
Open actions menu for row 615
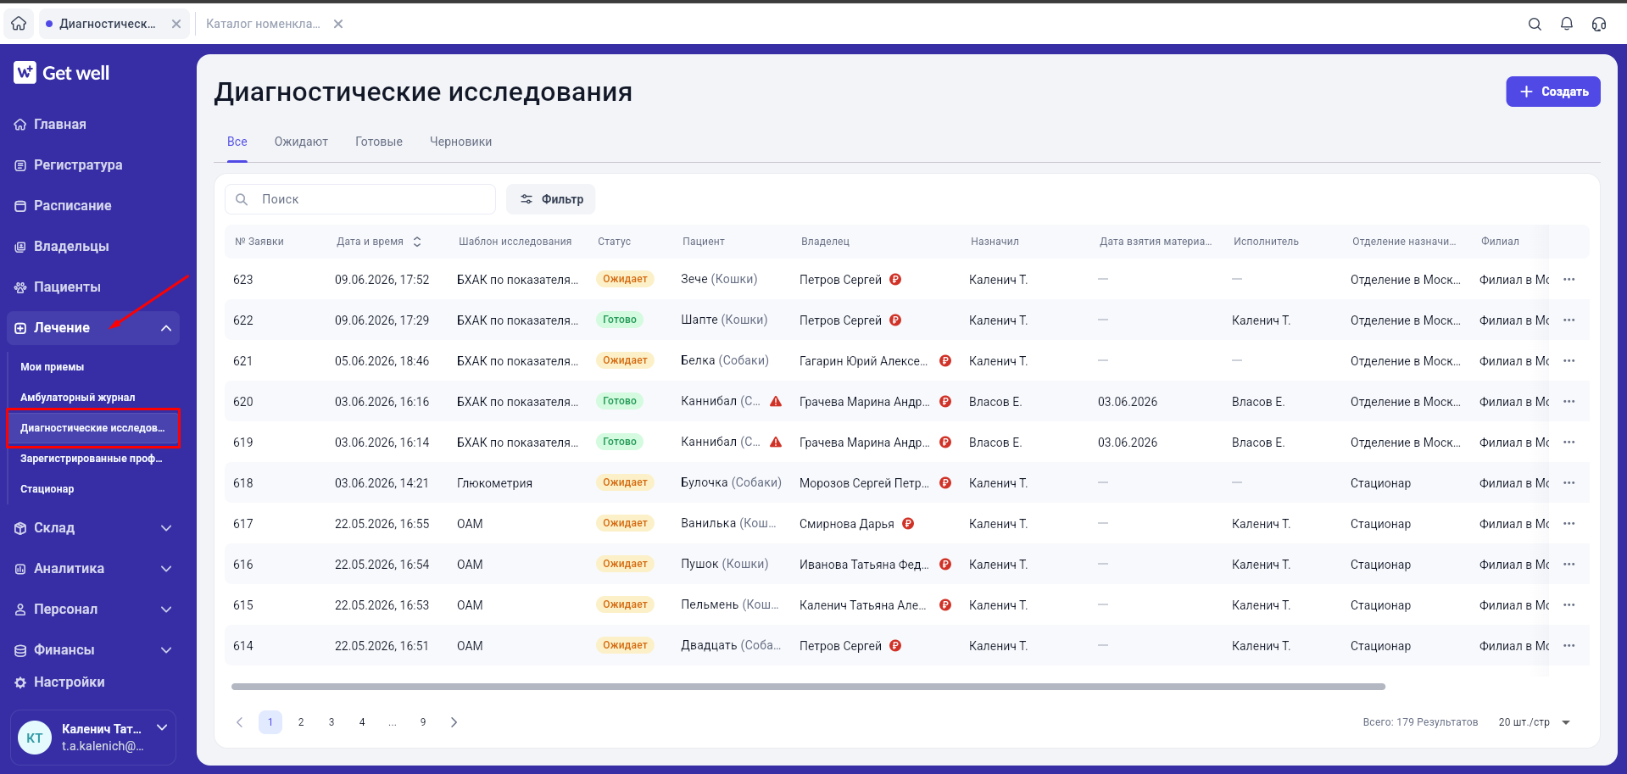coord(1569,604)
